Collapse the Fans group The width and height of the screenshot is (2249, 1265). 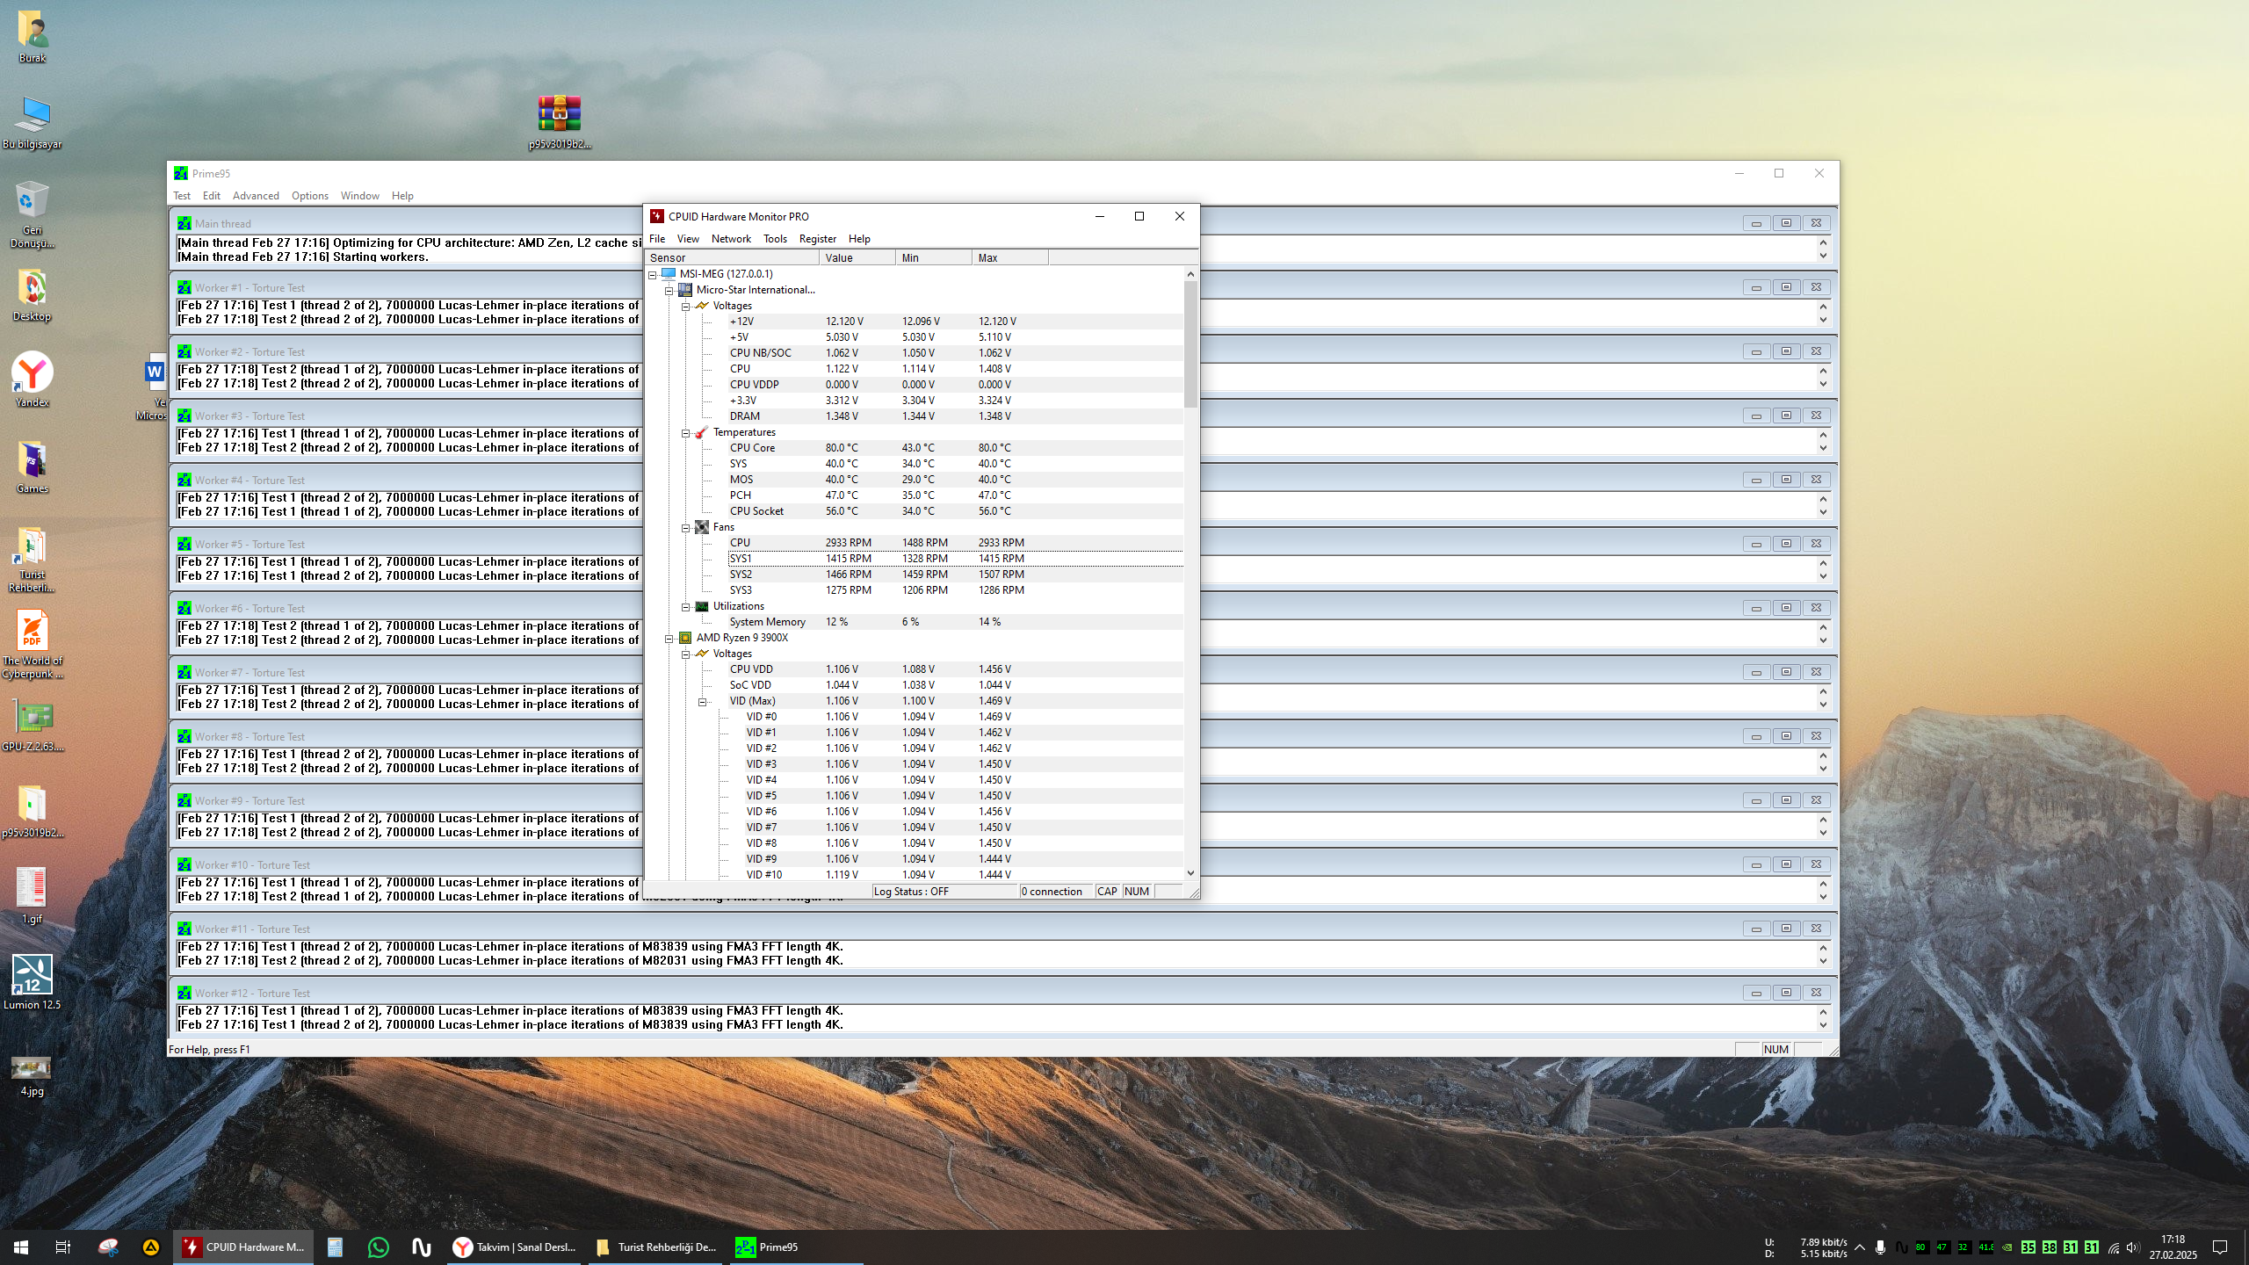686,528
